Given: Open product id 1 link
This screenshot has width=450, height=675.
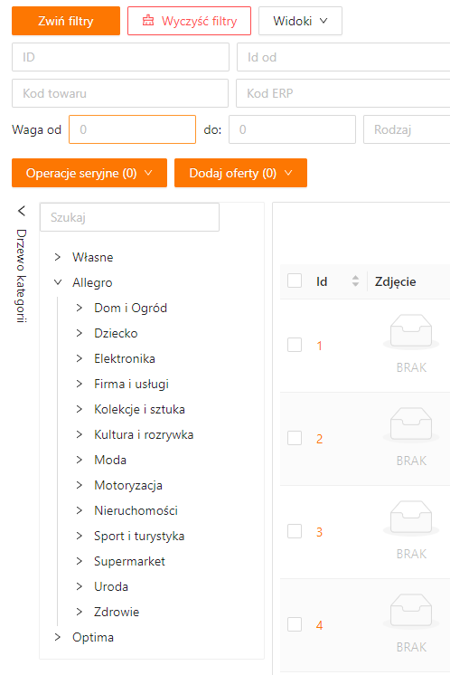Looking at the screenshot, I should pos(319,346).
